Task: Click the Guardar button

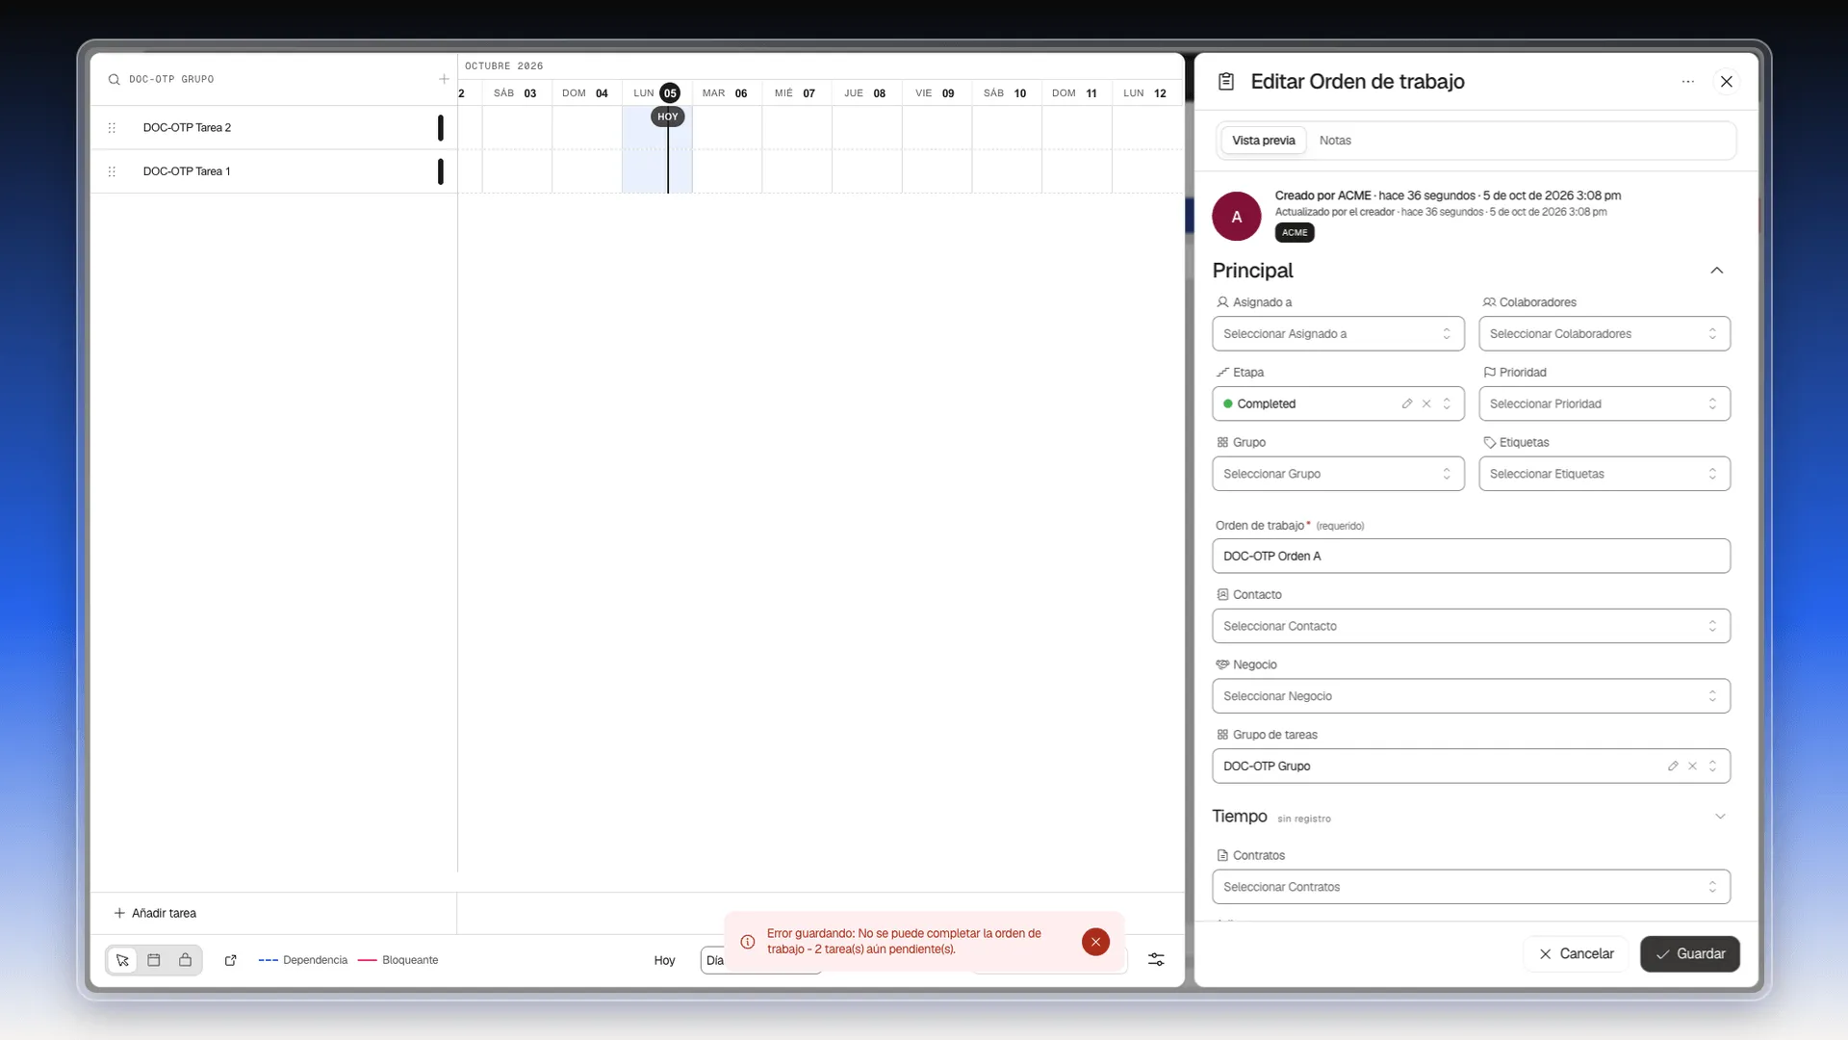Action: [1689, 953]
